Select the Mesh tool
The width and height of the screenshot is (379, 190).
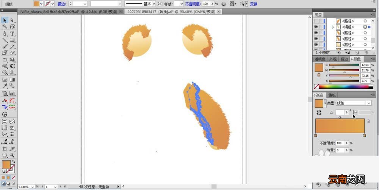click(x=5, y=79)
